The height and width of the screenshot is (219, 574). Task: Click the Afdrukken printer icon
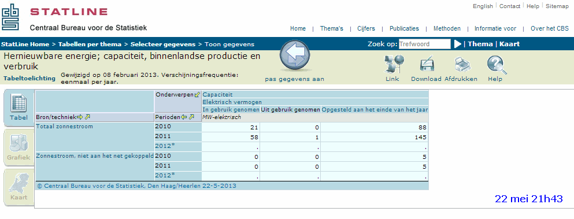(x=462, y=65)
